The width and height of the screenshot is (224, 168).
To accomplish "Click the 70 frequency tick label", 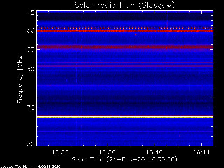I will pyautogui.click(x=31, y=107).
